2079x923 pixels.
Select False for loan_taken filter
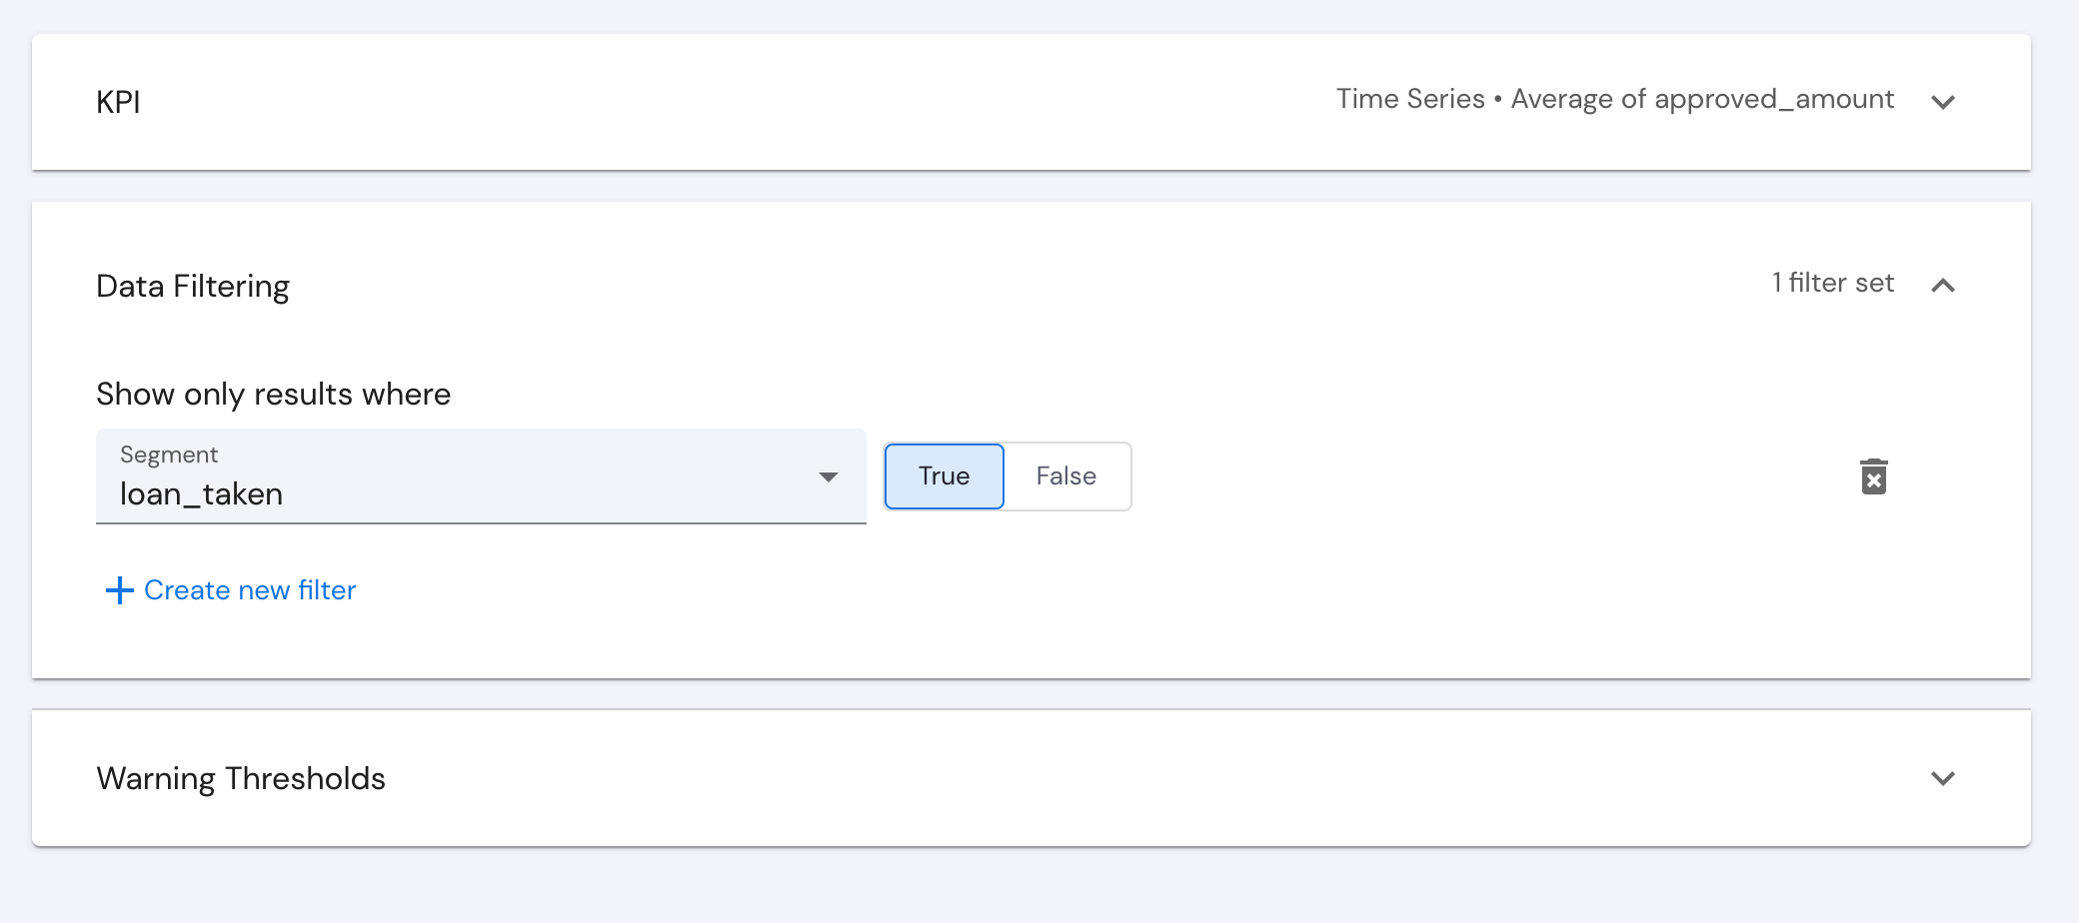tap(1066, 476)
